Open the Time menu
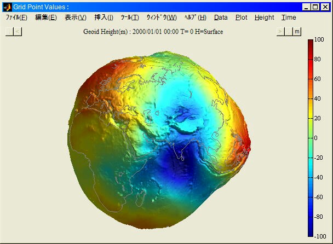333x244 pixels. (x=289, y=18)
